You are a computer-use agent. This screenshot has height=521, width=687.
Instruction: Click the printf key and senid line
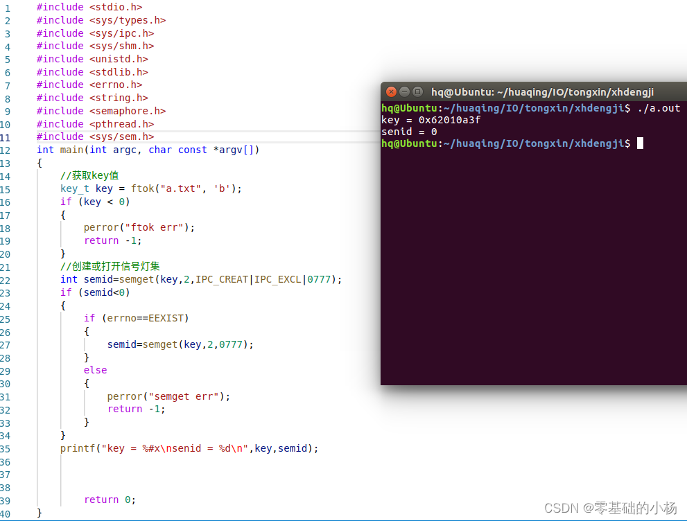189,448
